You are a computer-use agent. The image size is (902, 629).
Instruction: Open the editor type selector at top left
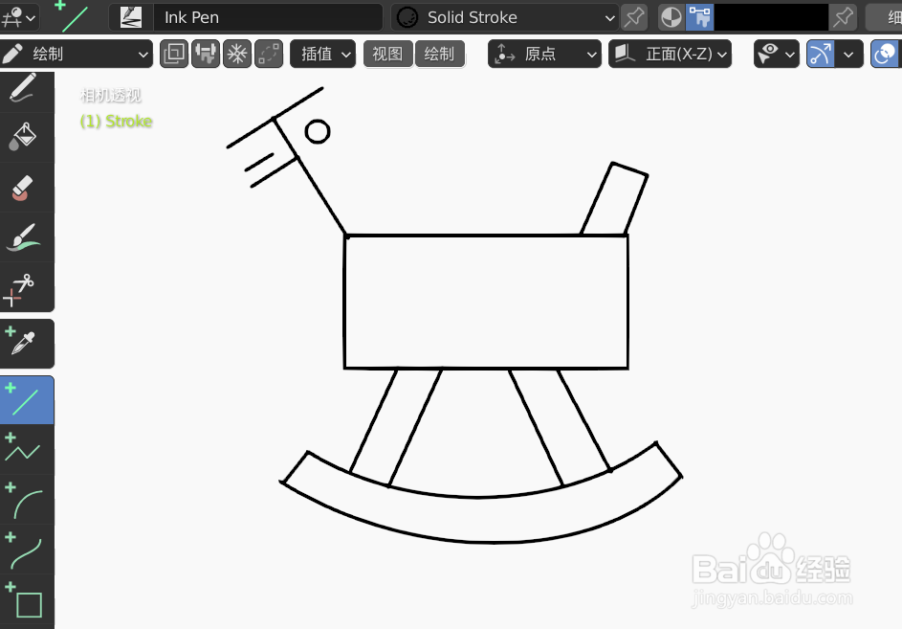(19, 16)
